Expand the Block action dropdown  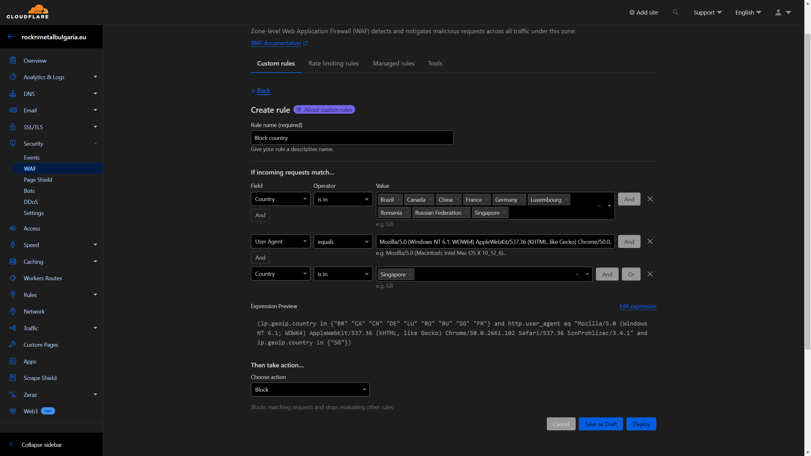click(x=310, y=389)
